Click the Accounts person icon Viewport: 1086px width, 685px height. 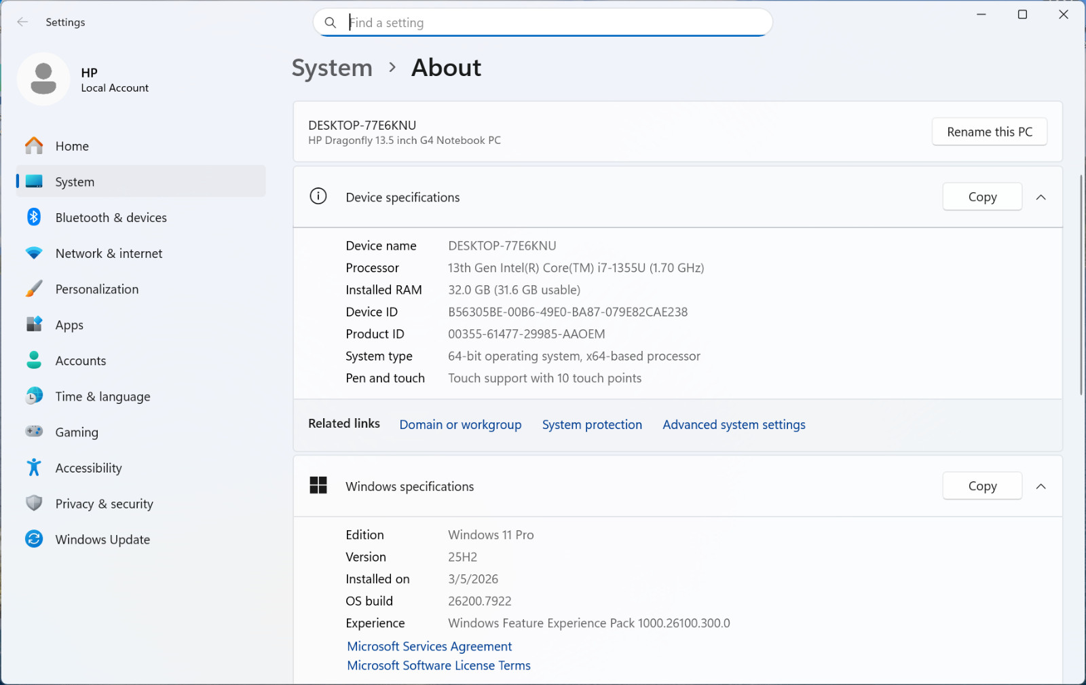[x=34, y=360]
